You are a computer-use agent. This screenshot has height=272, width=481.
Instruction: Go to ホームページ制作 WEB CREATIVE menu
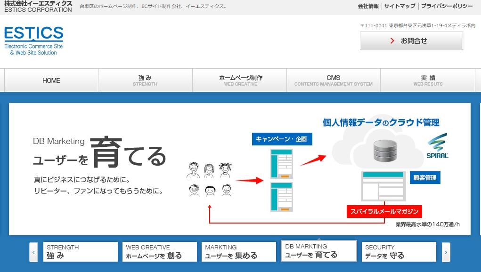pyautogui.click(x=240, y=80)
